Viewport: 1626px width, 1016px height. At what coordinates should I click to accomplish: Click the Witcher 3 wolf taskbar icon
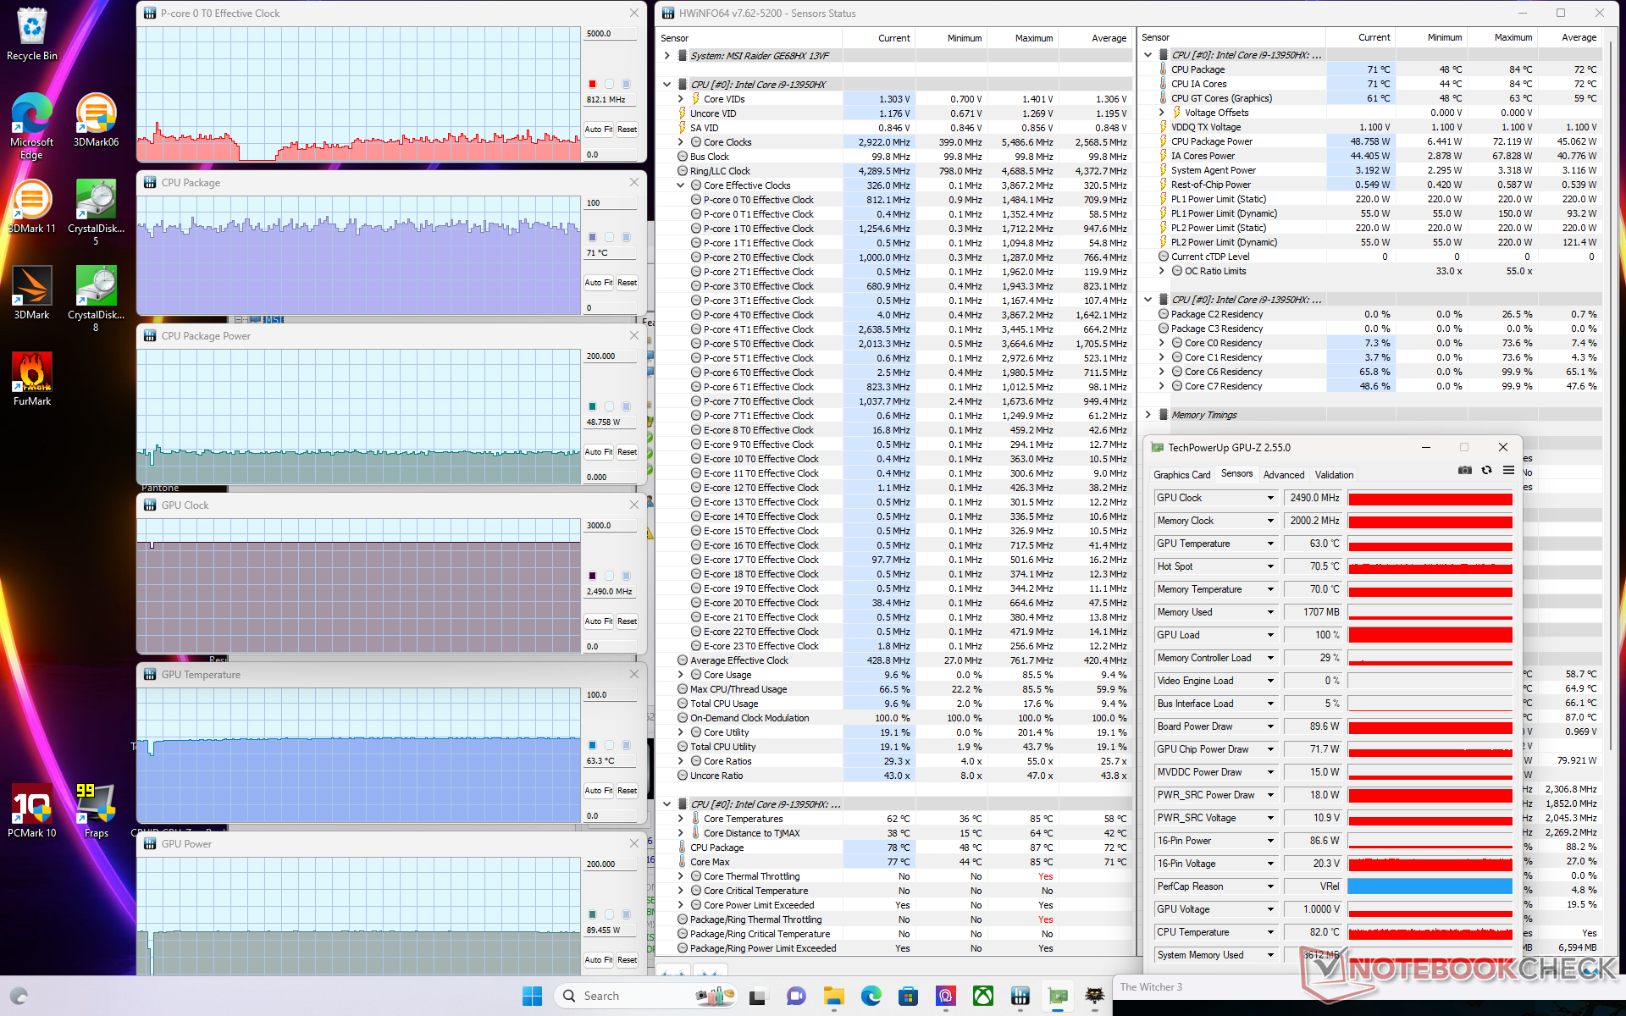1095,996
